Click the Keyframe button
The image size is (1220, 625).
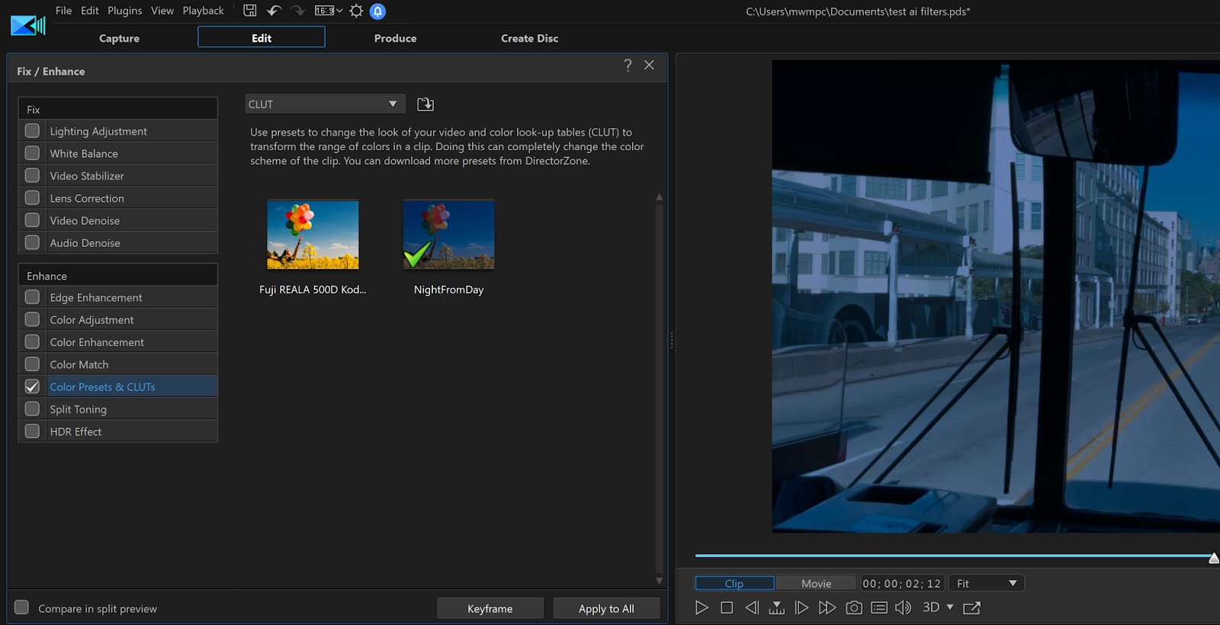[490, 608]
